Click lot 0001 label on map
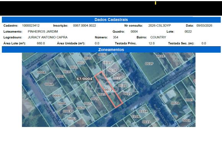Screen dimensions: 222x153 pyautogui.click(x=186, y=120)
